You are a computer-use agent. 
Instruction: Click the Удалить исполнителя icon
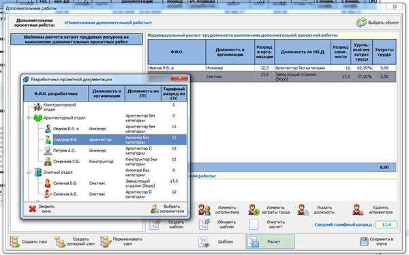[357, 209]
